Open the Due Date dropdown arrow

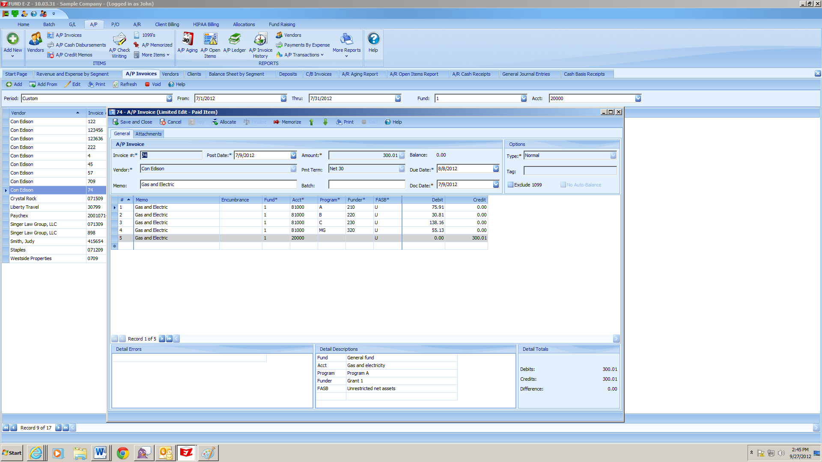[496, 169]
